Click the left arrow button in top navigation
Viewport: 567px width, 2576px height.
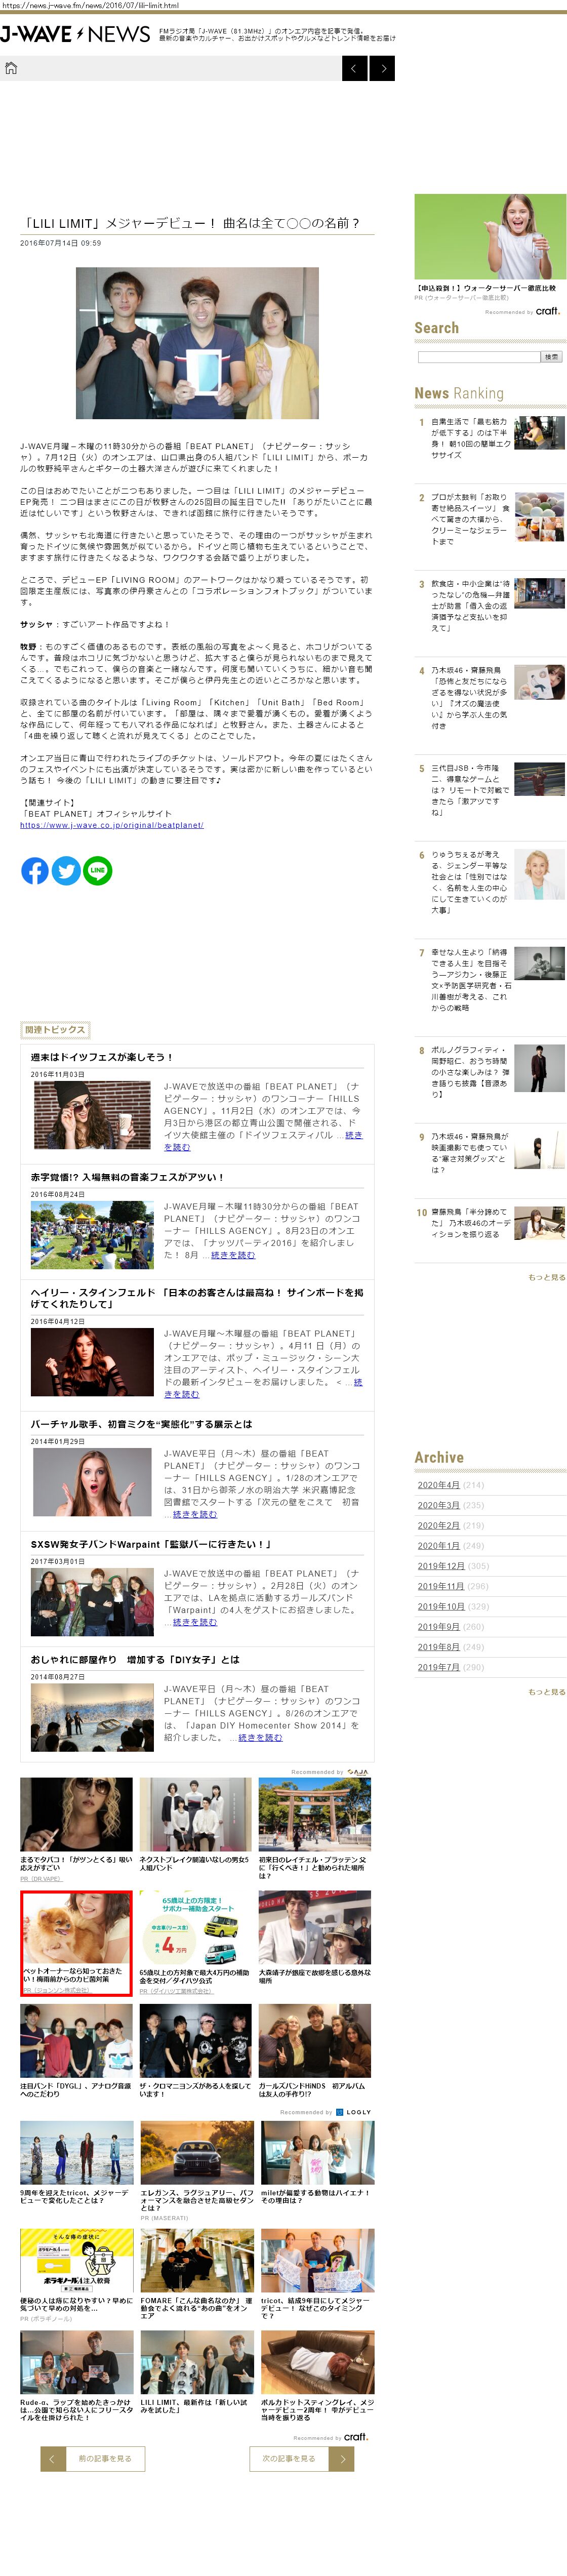point(355,68)
